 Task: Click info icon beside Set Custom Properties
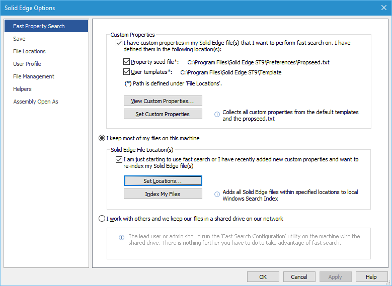tap(217, 115)
